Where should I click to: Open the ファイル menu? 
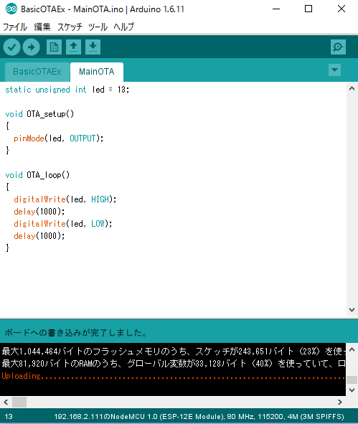point(15,27)
